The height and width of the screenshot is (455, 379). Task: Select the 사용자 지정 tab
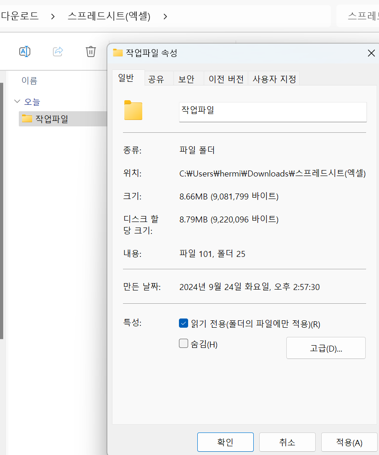pyautogui.click(x=274, y=79)
